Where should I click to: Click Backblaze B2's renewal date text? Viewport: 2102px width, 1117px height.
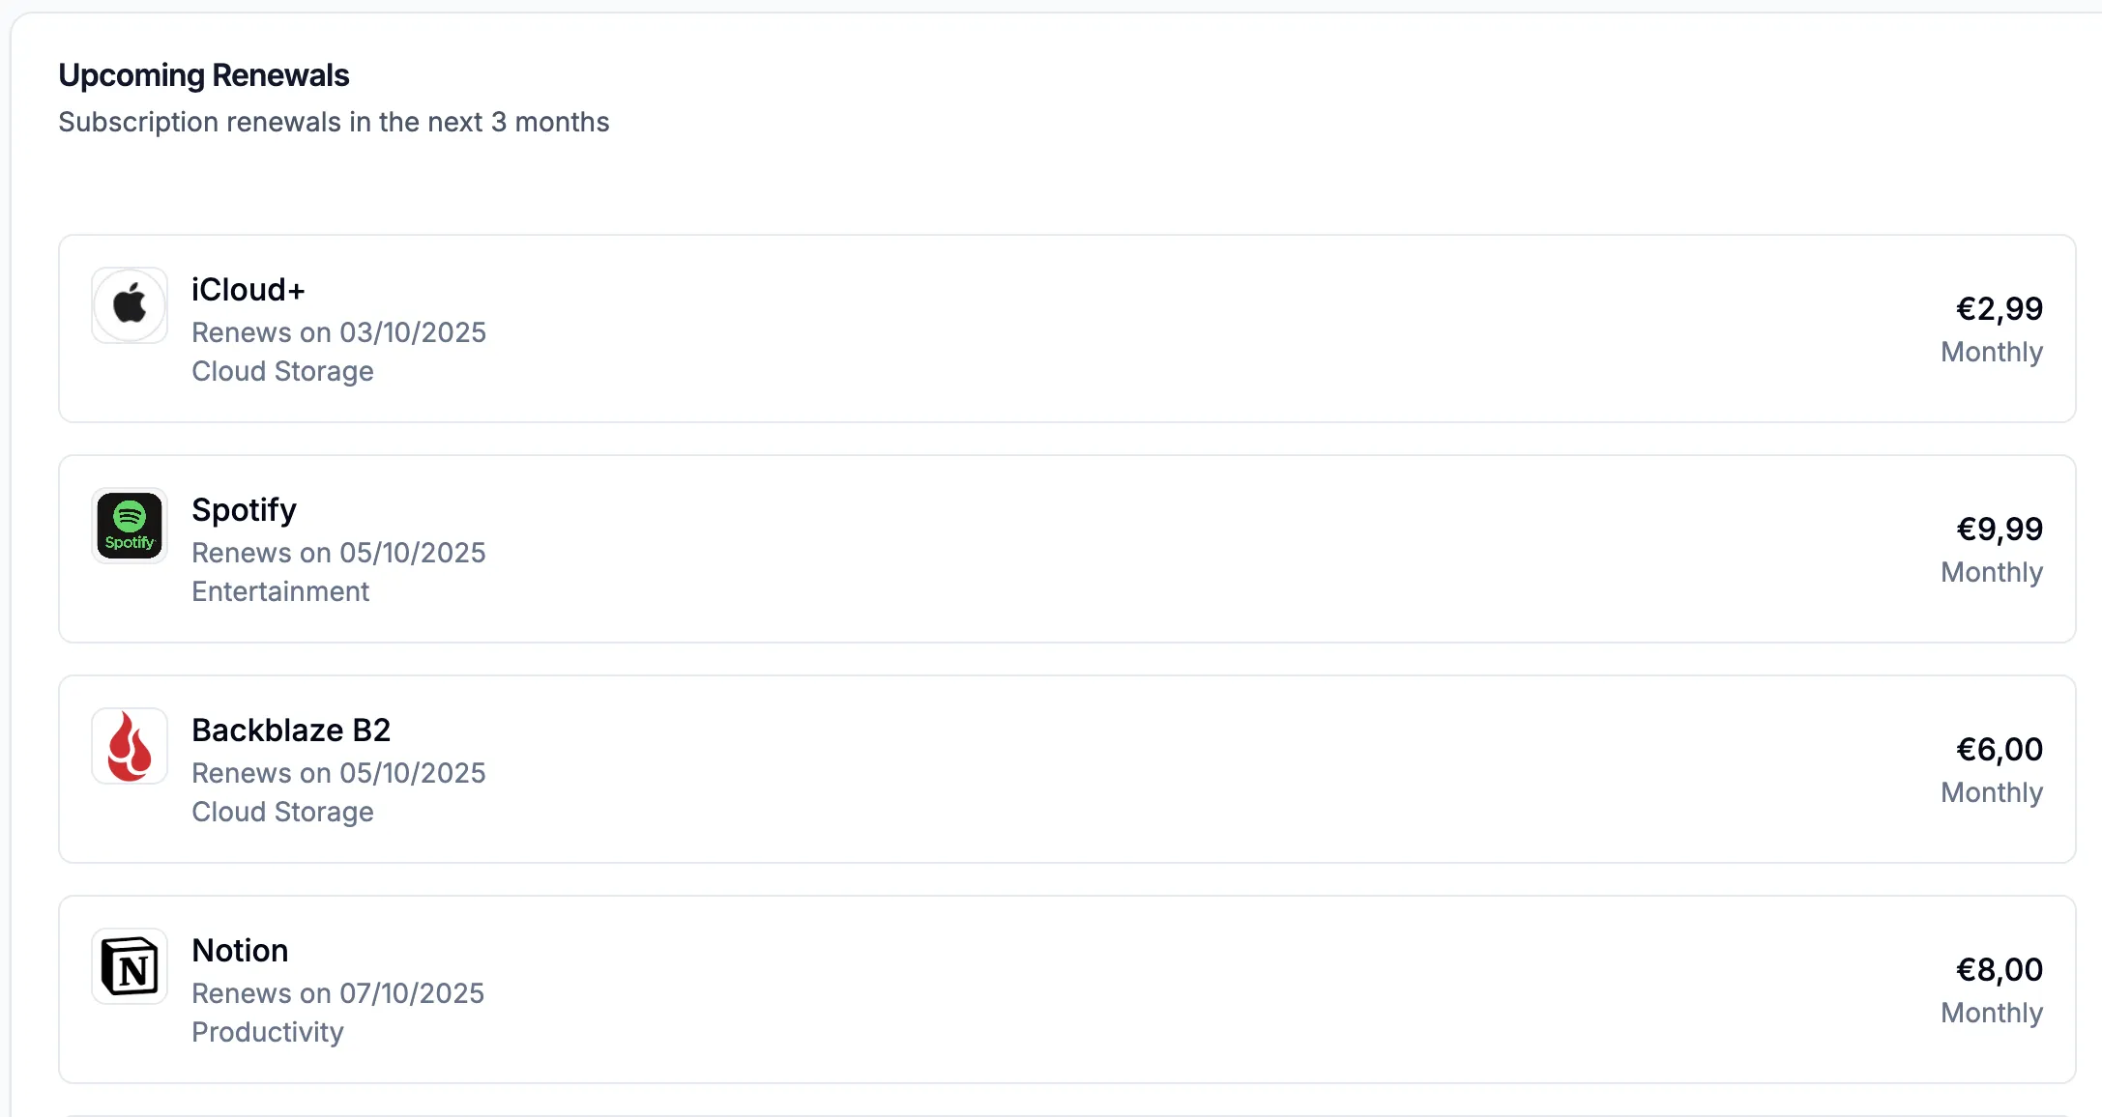[338, 773]
